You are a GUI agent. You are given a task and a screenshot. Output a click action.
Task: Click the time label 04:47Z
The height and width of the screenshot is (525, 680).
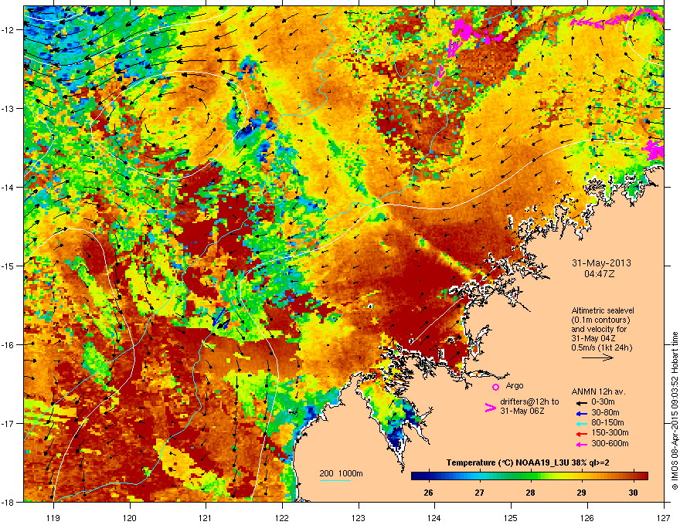point(601,274)
